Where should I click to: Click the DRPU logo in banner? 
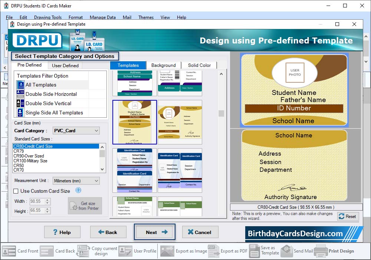pyautogui.click(x=37, y=40)
